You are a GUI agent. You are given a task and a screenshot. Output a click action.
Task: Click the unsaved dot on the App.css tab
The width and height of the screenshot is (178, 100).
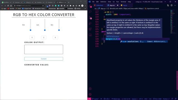coord(118,5)
